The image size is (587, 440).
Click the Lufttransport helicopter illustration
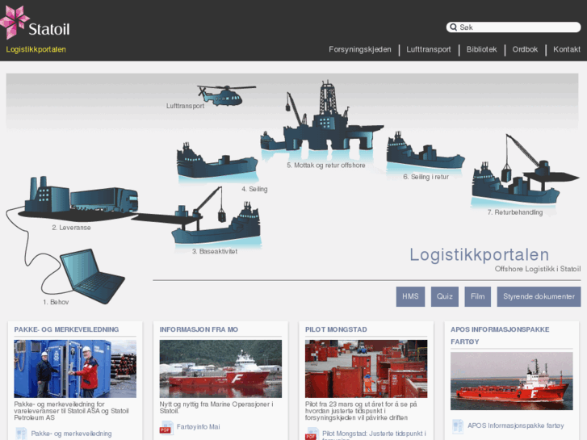[x=227, y=94]
